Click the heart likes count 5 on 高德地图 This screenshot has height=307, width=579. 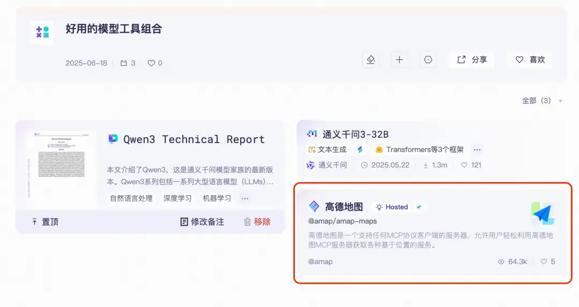(x=548, y=261)
